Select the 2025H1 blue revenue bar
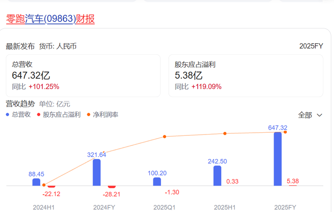 click(x=217, y=175)
